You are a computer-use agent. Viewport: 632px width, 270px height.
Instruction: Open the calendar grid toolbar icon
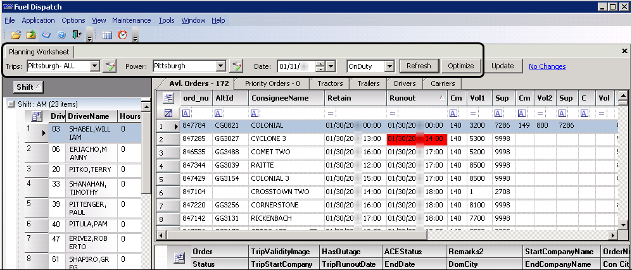107,35
